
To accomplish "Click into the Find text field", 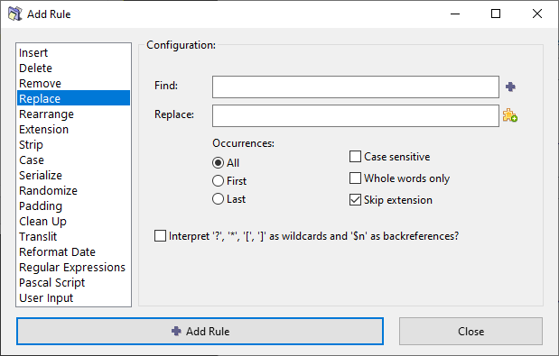I will [x=356, y=87].
